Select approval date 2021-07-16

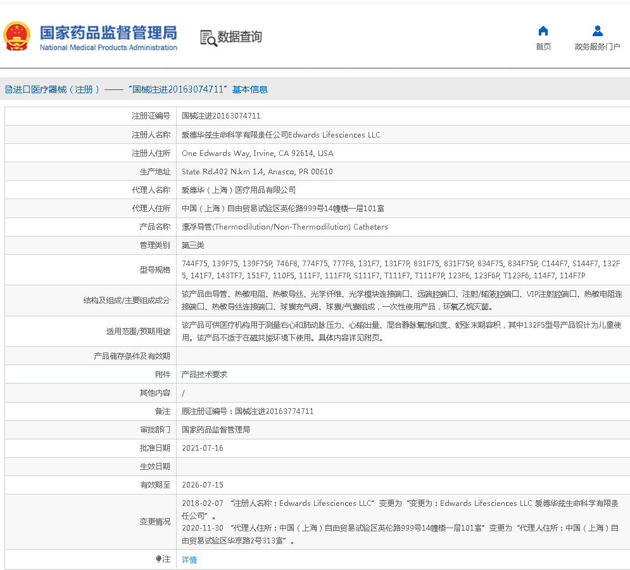pos(203,448)
